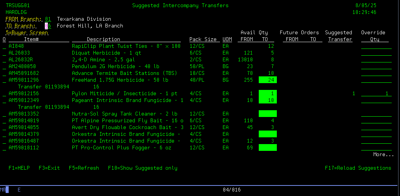Viewport: 400px width, 196px height.
Task: Select Override Qty field for RapiClip Twist Ties
Action: (x=376, y=46)
